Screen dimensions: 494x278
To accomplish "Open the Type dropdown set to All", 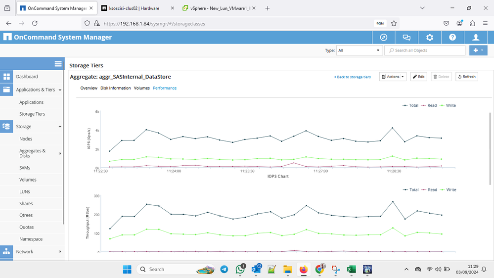I will [359, 50].
